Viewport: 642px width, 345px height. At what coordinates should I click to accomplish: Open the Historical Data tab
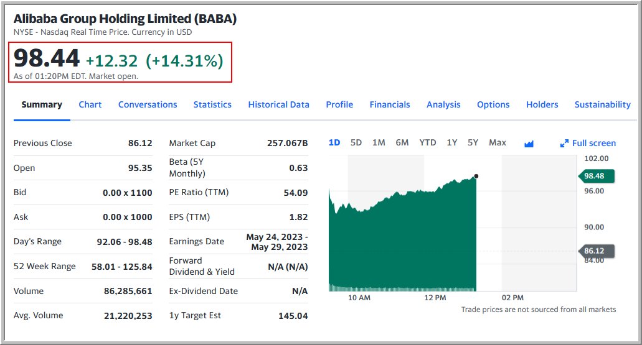click(279, 104)
